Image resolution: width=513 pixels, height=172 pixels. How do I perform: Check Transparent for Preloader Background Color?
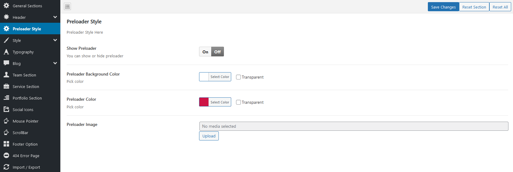click(x=238, y=77)
